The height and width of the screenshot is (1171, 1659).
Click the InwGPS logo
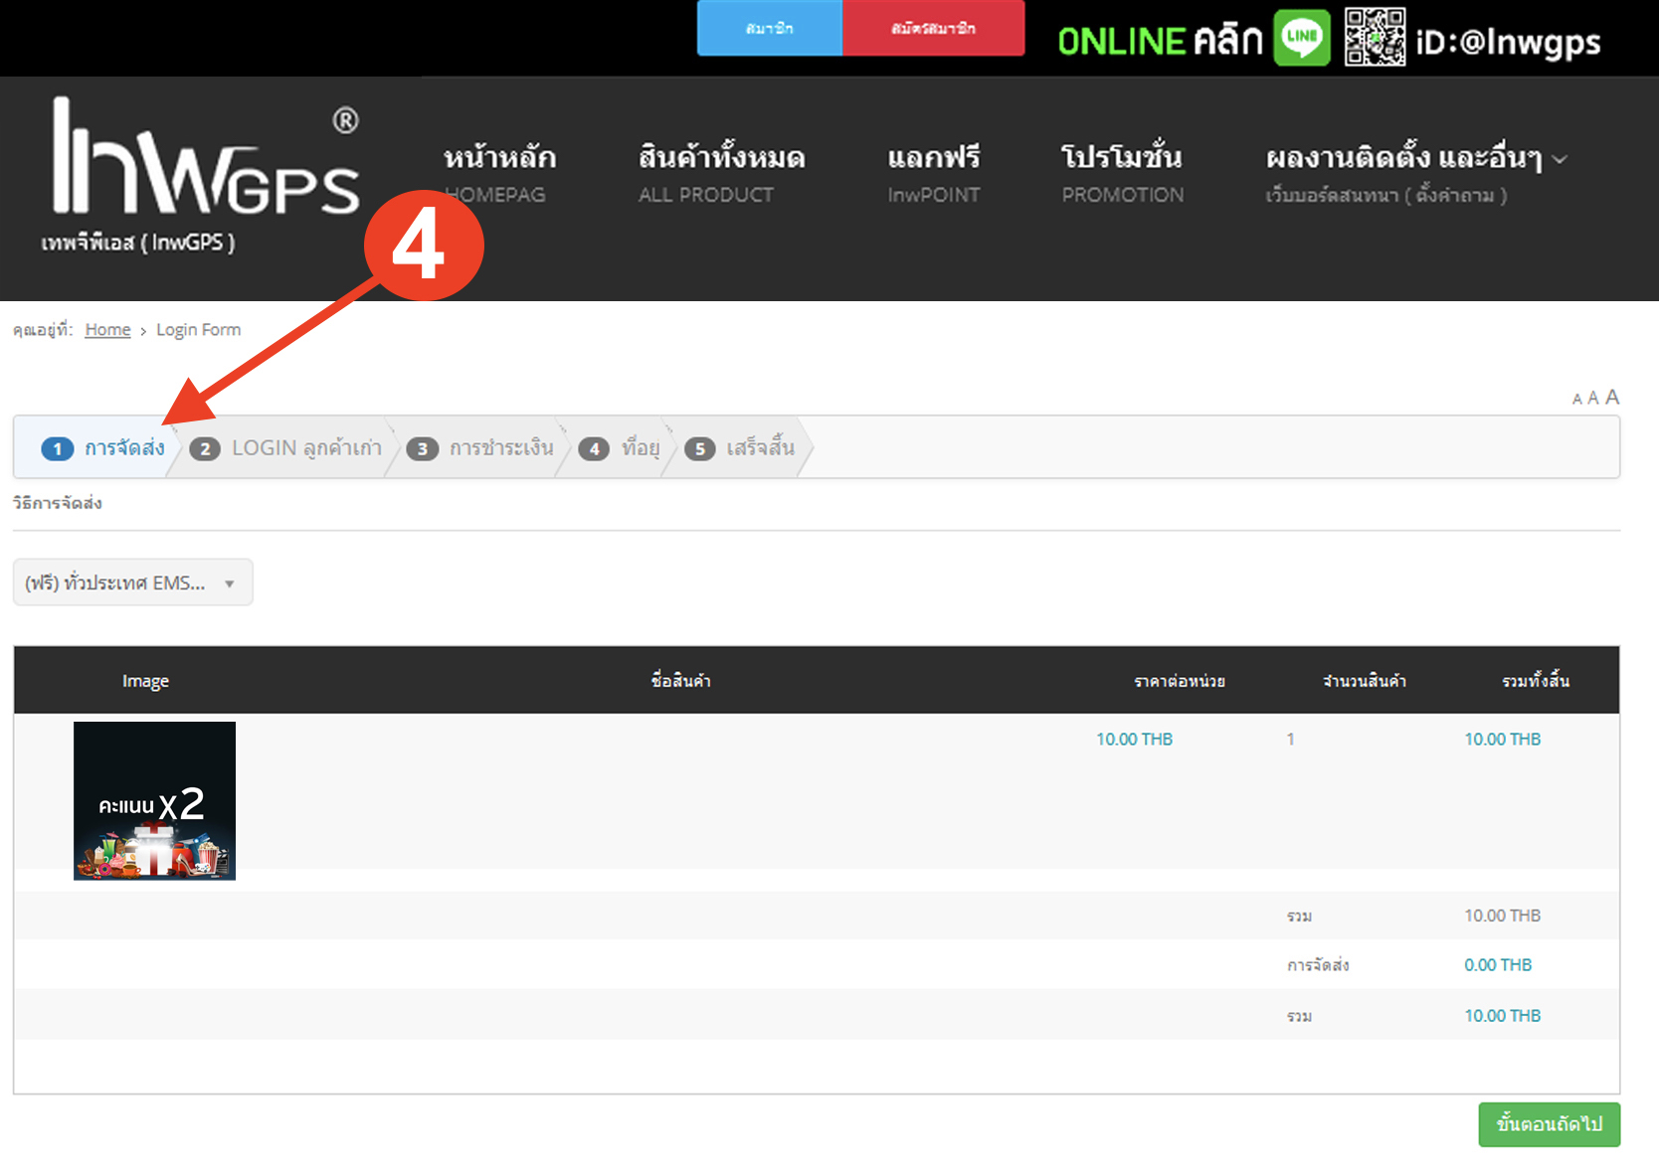(x=205, y=158)
